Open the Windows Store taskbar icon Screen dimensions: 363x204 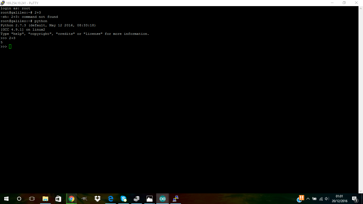58,199
